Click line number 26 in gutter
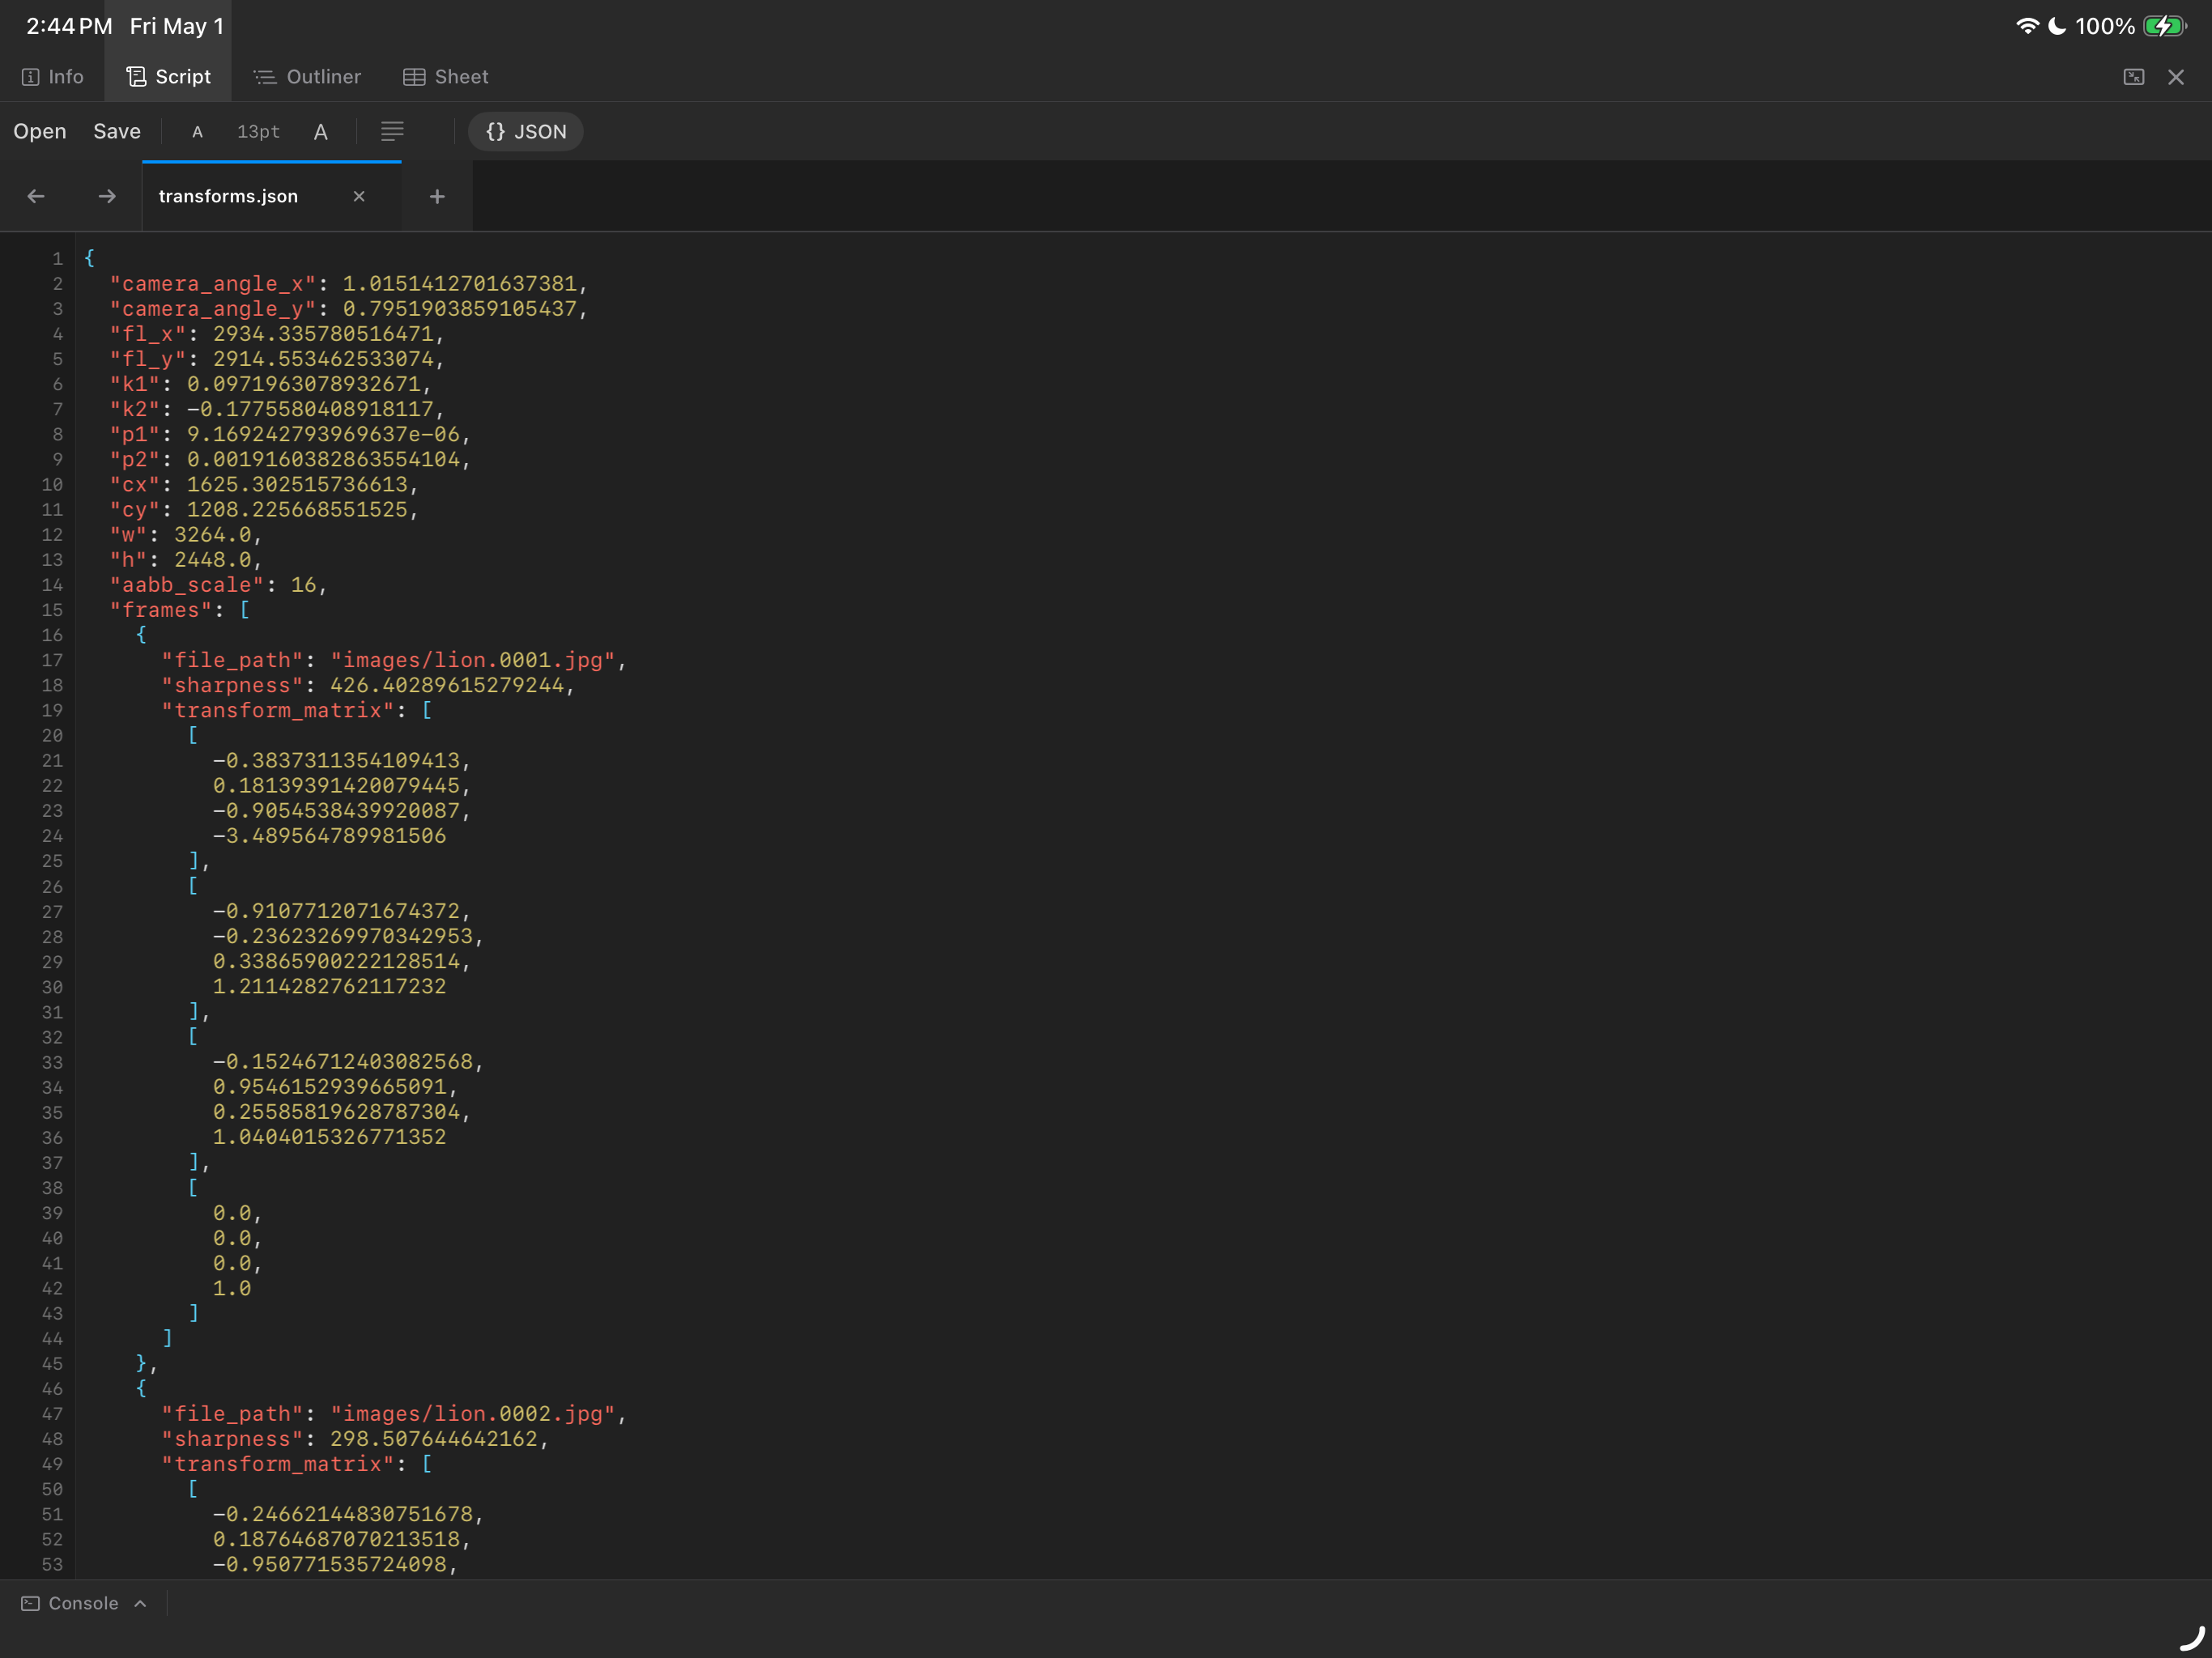This screenshot has height=1658, width=2212. (x=52, y=887)
